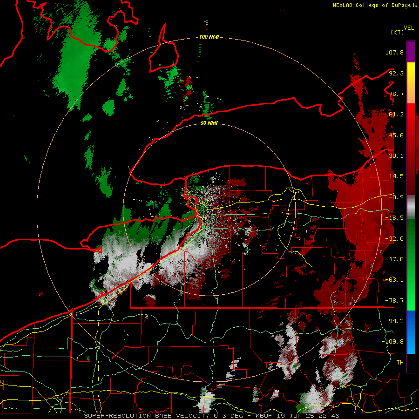Screen dimensions: 419x419
Task: Click the VEL legend title
Action: click(x=409, y=28)
